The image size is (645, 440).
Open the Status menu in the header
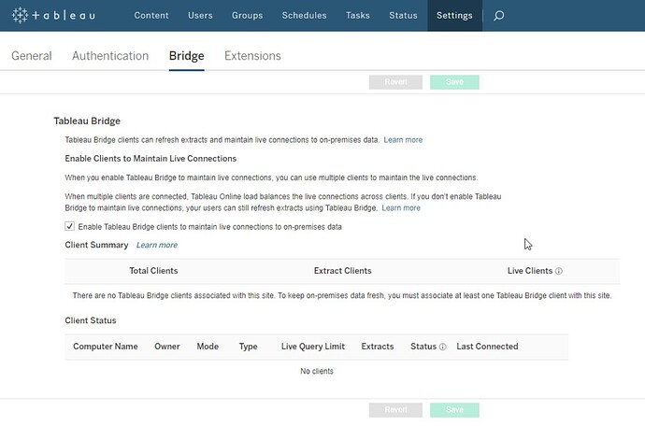point(403,16)
